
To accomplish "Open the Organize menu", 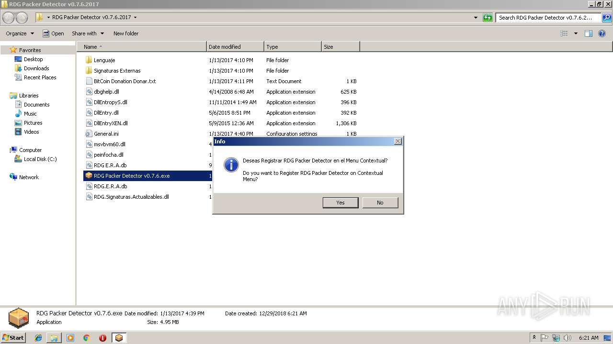I will coord(20,33).
